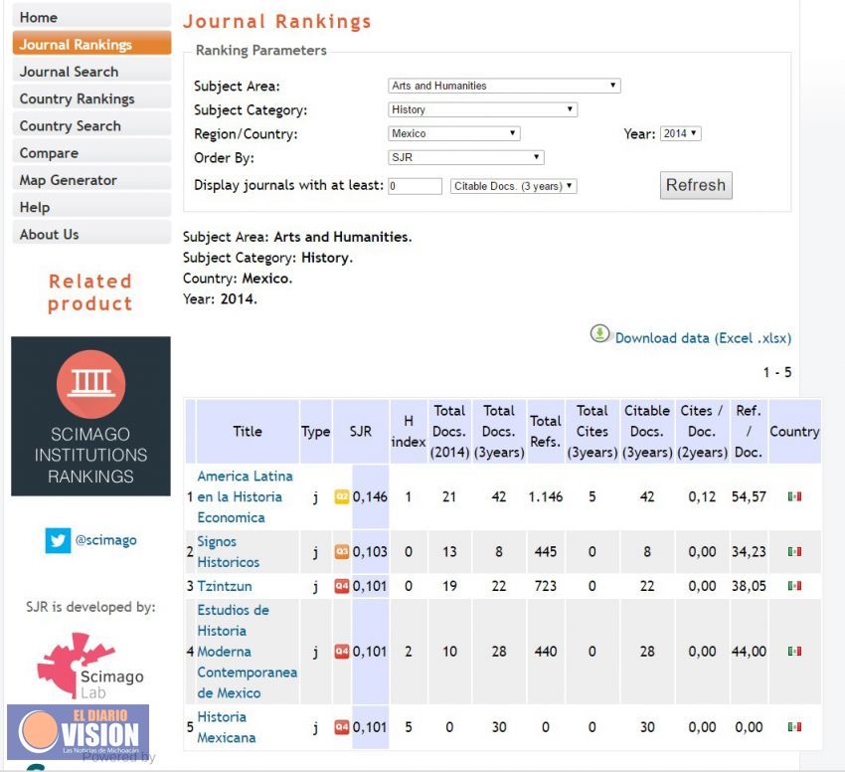Click the Title column header

248,431
